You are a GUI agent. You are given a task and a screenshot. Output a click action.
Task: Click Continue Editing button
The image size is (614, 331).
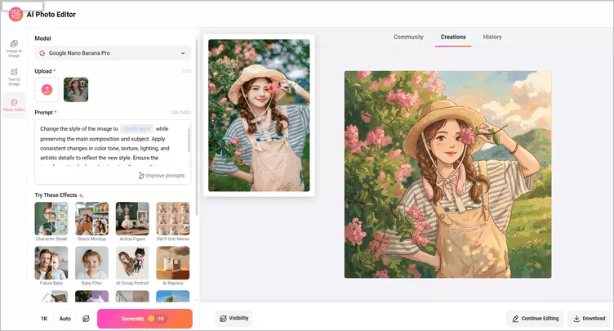coord(535,319)
